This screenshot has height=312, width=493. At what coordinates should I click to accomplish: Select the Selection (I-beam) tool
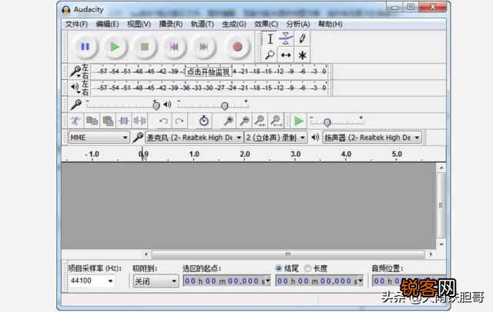click(x=270, y=39)
